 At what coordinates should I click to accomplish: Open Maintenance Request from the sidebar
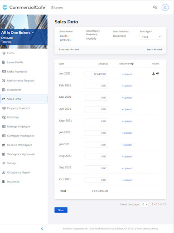[x=21, y=81]
